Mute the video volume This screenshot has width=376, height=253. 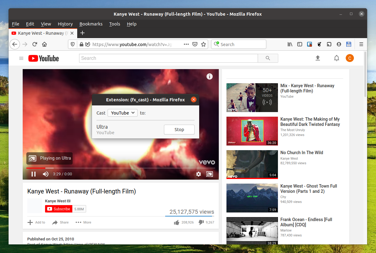coord(45,174)
